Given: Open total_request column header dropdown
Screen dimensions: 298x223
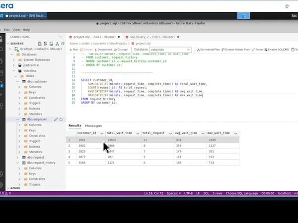Looking at the screenshot, I should point(170,133).
